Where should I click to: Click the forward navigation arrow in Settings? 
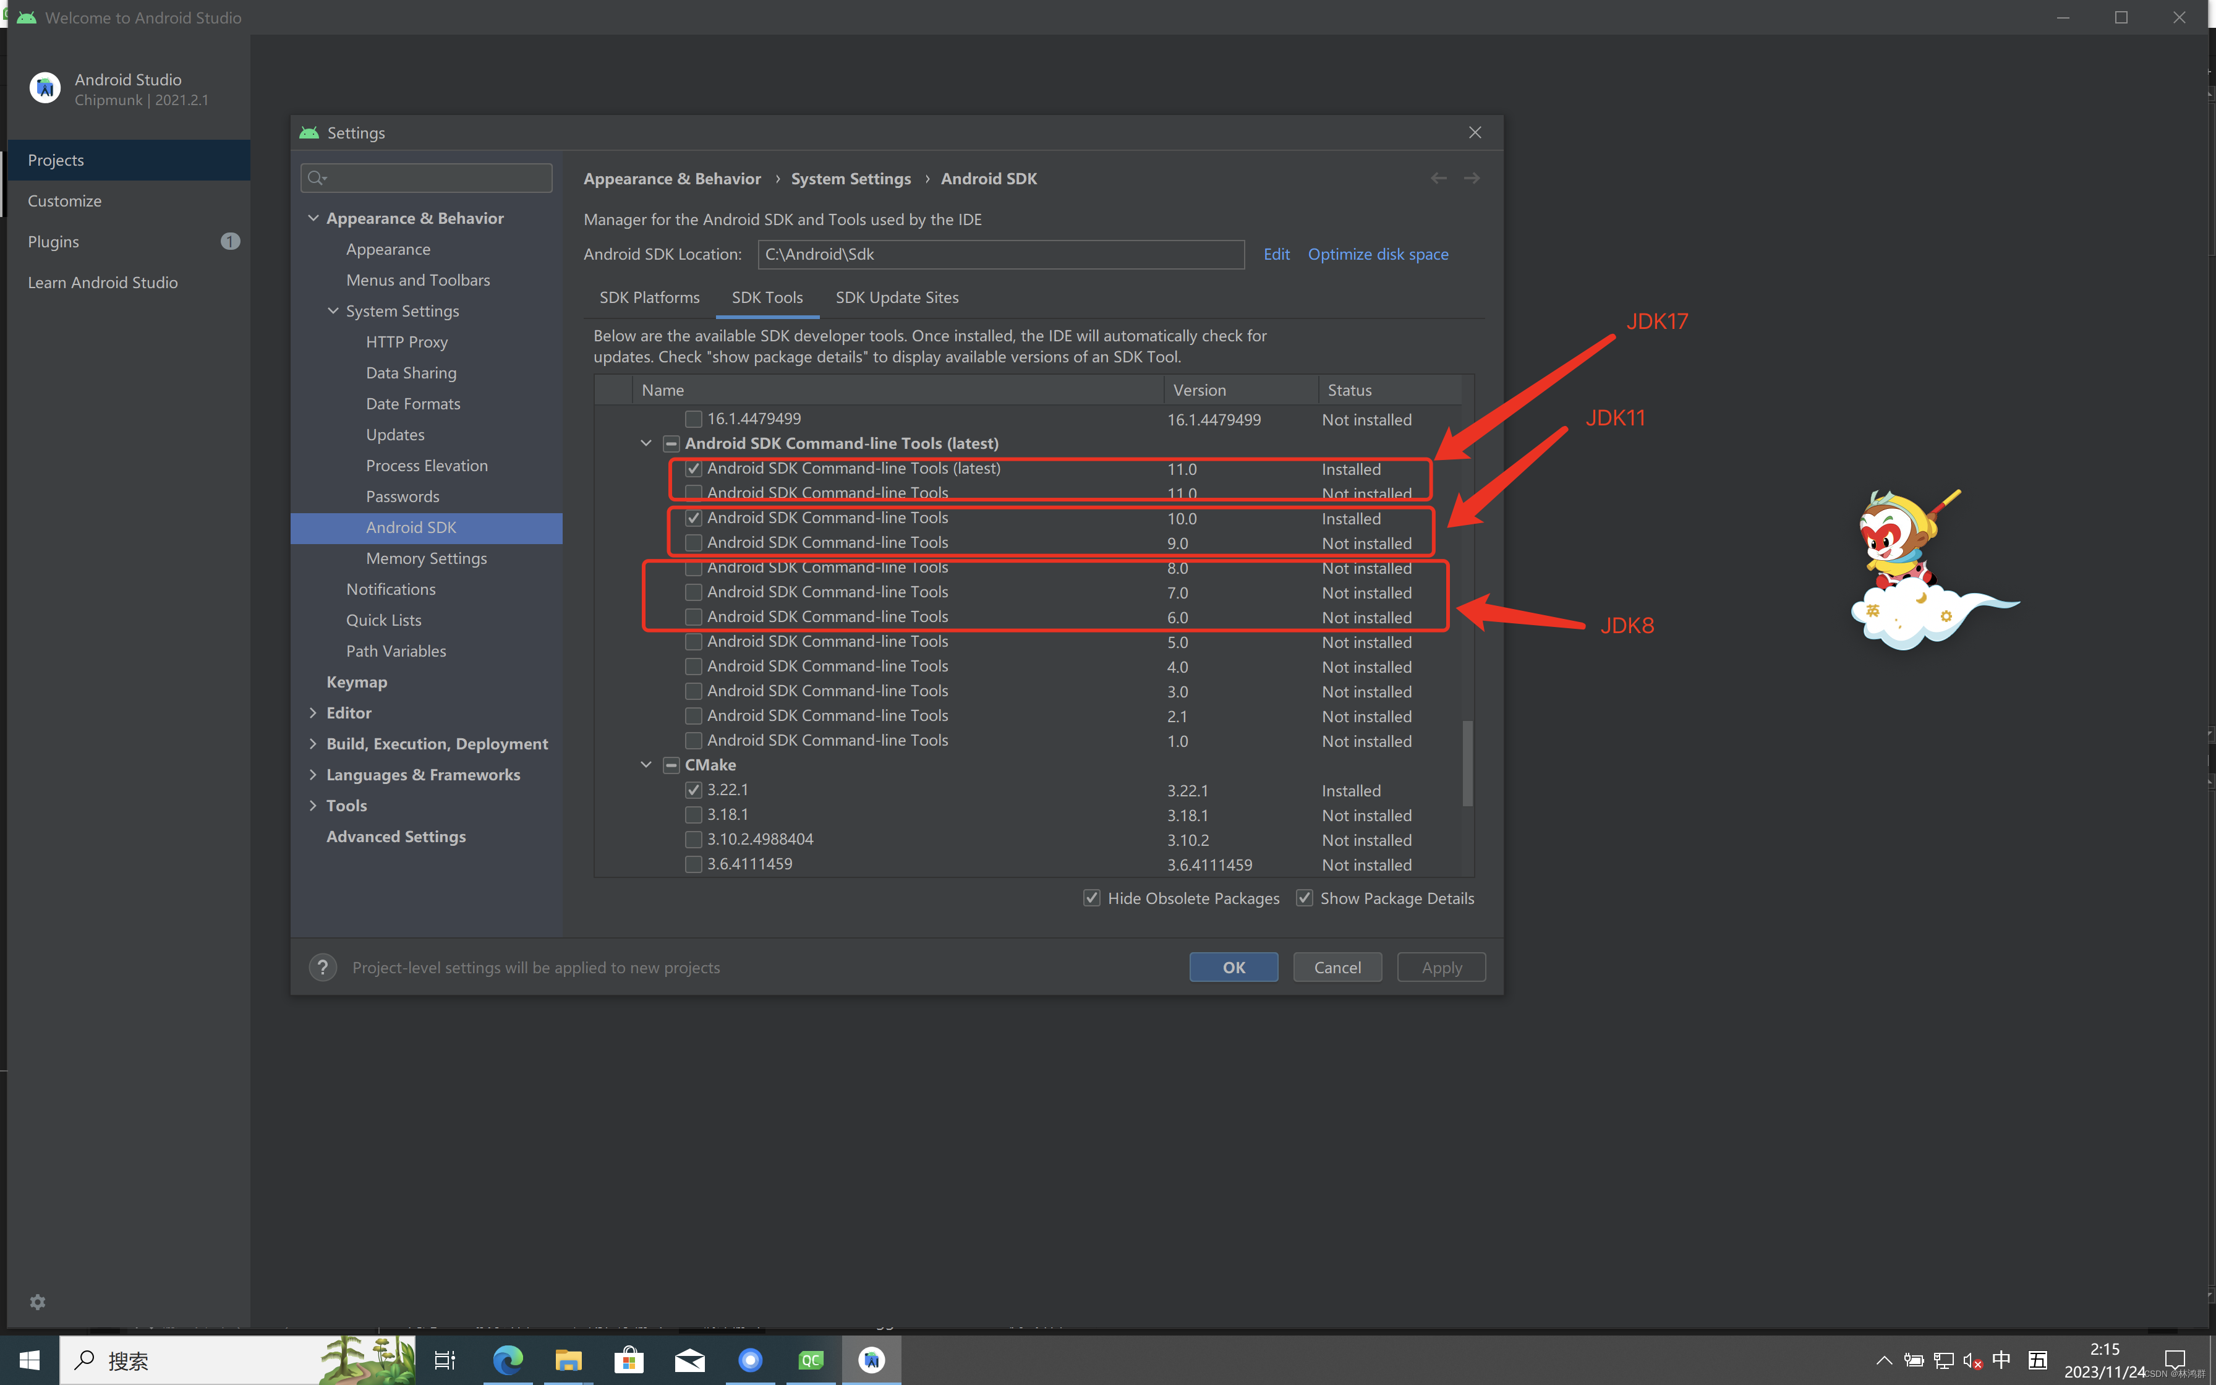[1472, 179]
